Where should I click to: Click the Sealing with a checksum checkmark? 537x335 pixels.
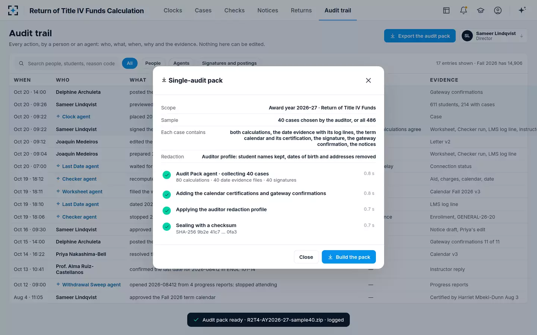pyautogui.click(x=167, y=226)
